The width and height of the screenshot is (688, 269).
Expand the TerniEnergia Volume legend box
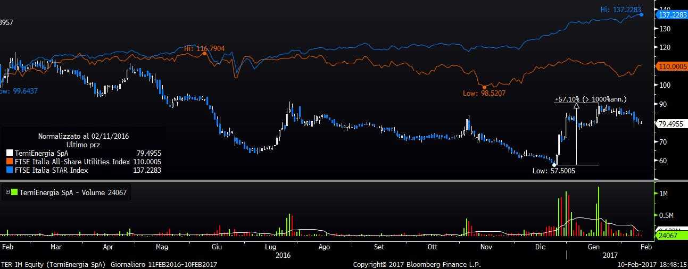tap(7, 192)
